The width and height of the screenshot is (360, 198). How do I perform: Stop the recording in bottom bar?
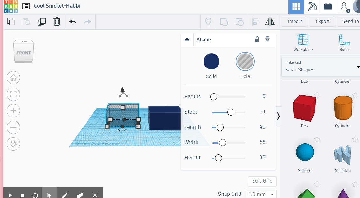(x=23, y=195)
